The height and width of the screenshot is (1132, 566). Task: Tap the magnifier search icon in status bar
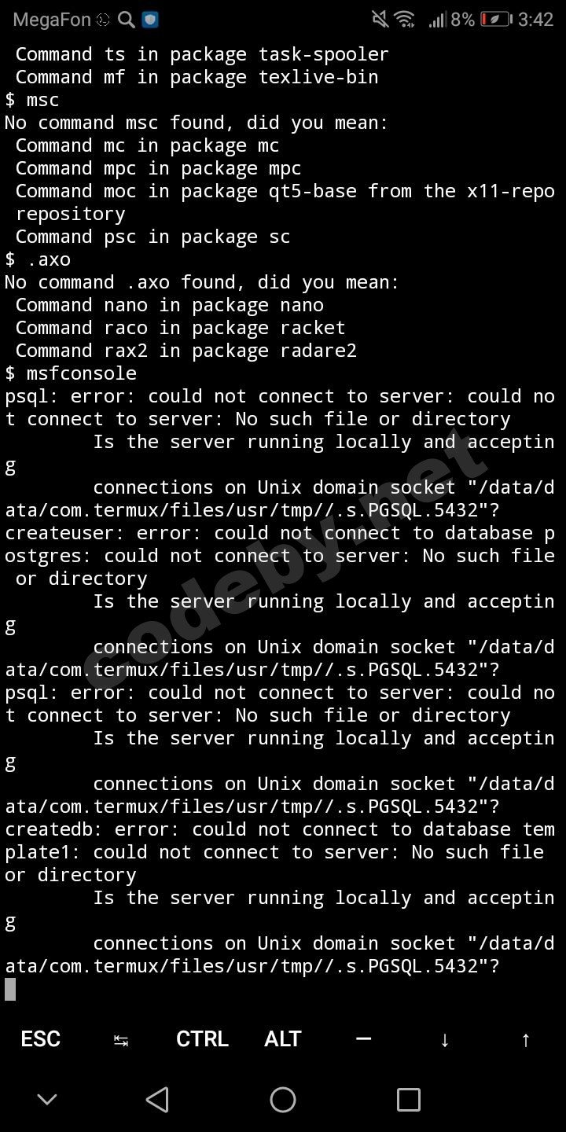pyautogui.click(x=126, y=20)
